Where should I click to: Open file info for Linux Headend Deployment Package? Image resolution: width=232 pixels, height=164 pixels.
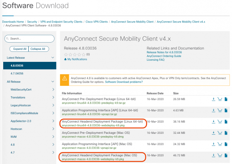227,122
